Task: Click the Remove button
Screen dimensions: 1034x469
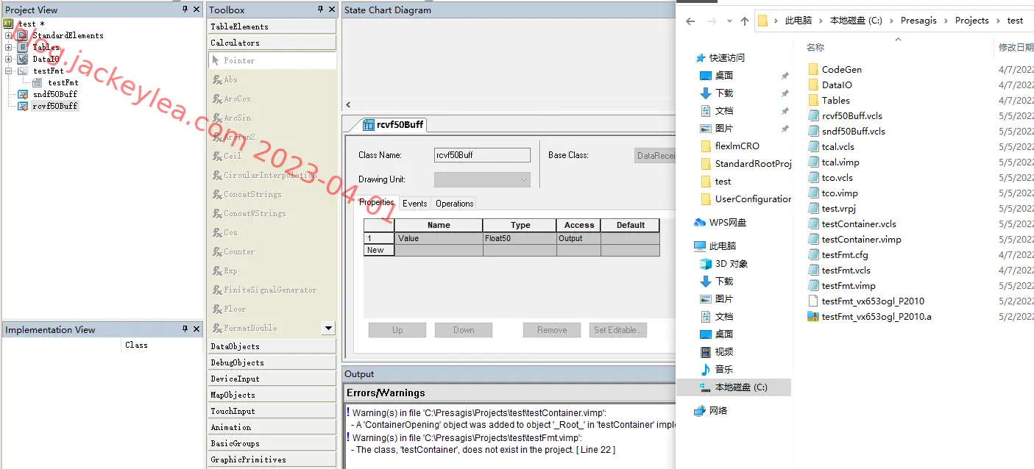Action: pyautogui.click(x=552, y=330)
